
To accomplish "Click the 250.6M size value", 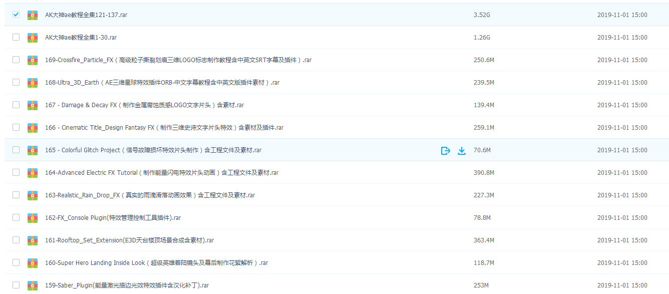I will 484,60.
